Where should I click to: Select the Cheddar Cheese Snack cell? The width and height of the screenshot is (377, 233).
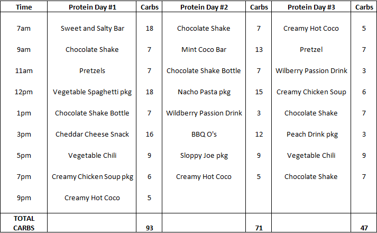(93, 134)
